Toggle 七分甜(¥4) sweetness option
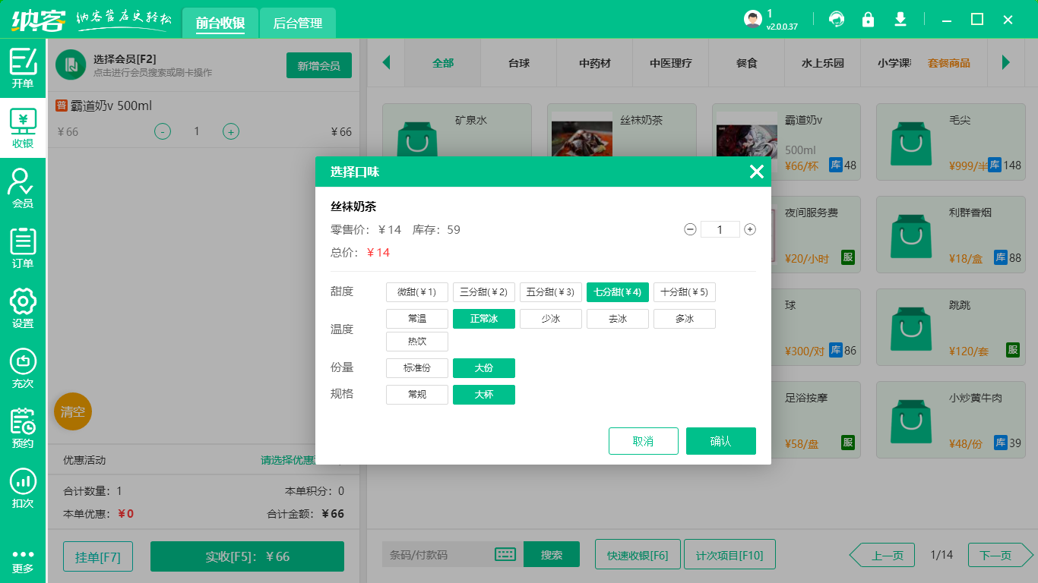 (618, 292)
